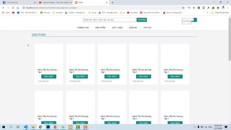Click the browser forward arrow
The height and width of the screenshot is (130, 231).
click(x=8, y=8)
